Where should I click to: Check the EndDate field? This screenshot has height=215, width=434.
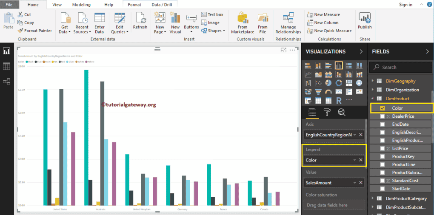point(383,124)
